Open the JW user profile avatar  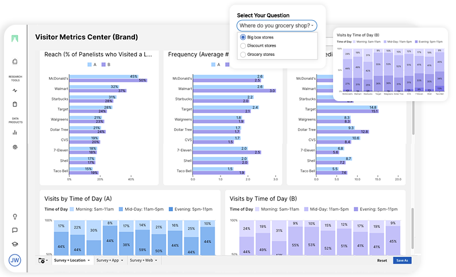(15, 260)
